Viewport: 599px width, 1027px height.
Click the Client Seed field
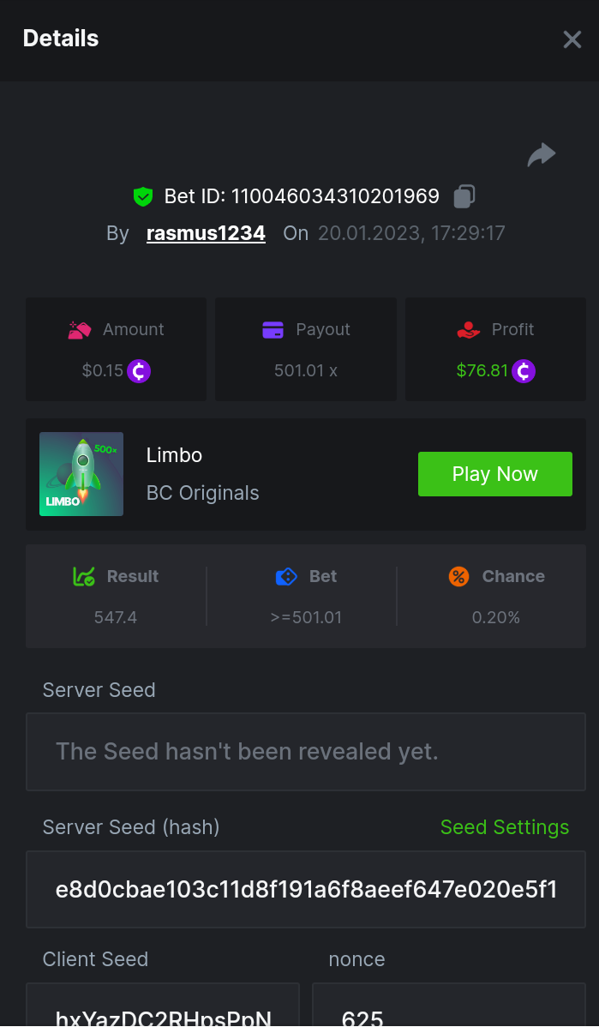pos(163,1010)
